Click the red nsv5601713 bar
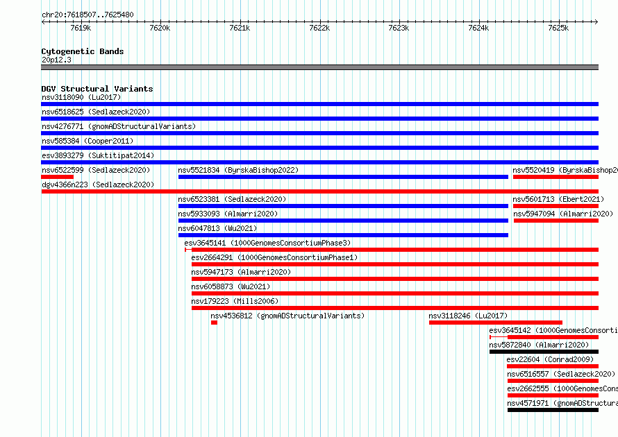The image size is (618, 437). 556,206
